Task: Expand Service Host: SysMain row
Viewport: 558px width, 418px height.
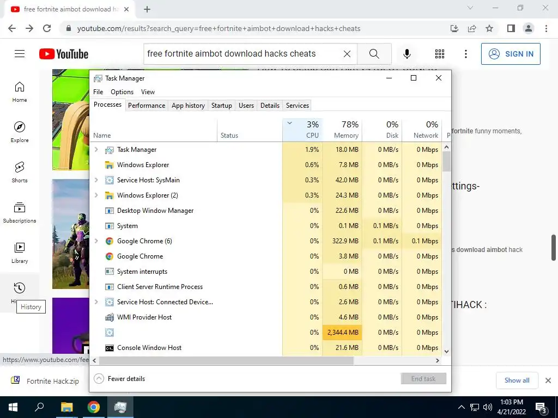Action: (x=96, y=180)
